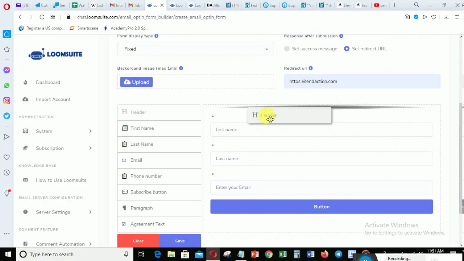This screenshot has width=464, height=261.
Task: Open Firefox from the Windows taskbar
Action: (x=324, y=254)
